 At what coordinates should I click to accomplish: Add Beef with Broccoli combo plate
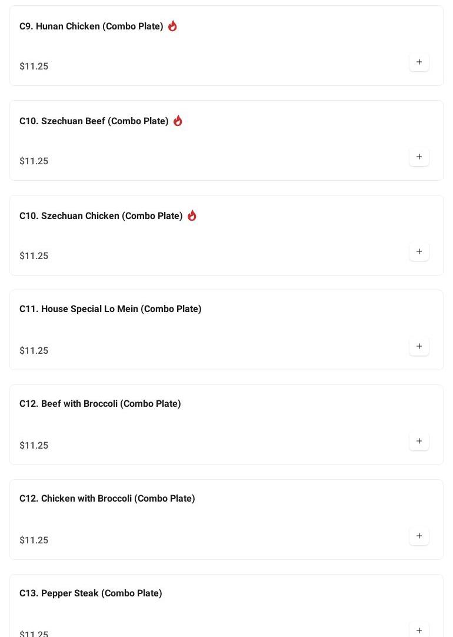(419, 442)
